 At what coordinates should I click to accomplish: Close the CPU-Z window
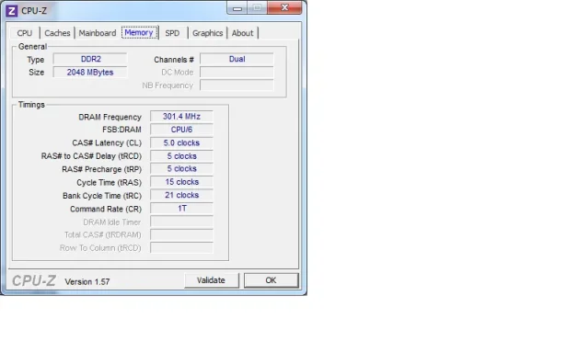[284, 8]
